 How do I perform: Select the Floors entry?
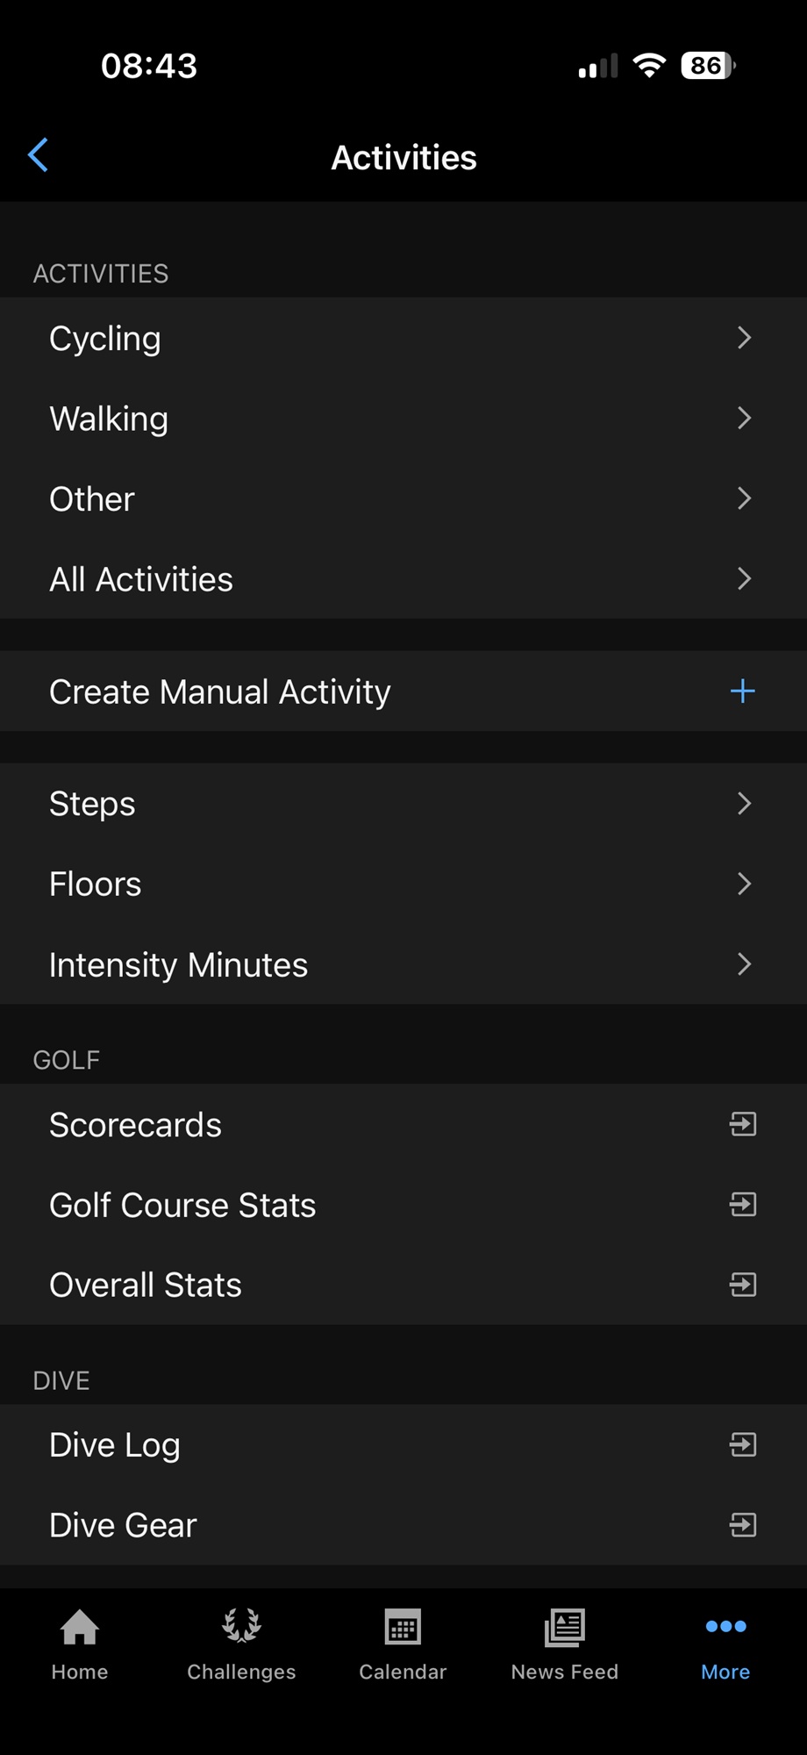click(95, 884)
